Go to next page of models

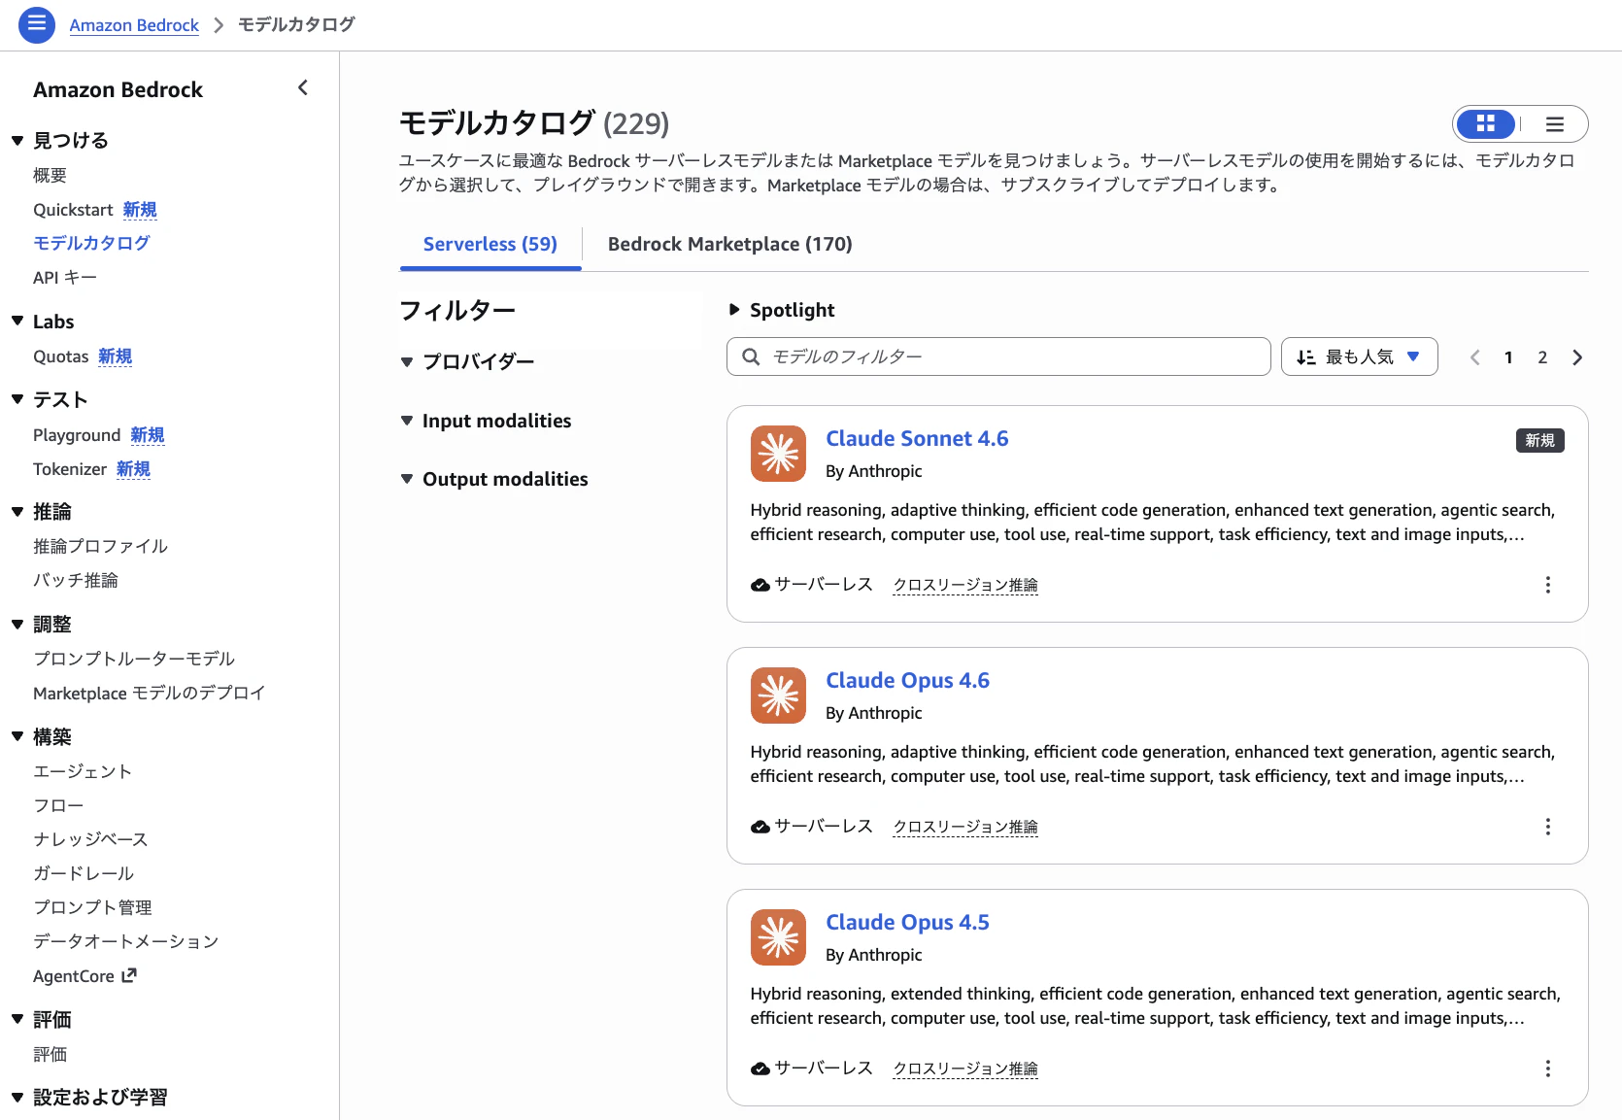point(1577,357)
